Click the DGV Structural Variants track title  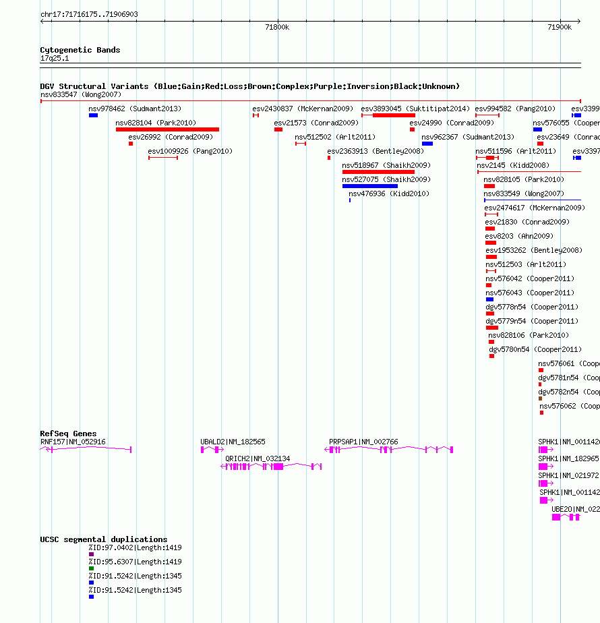tap(249, 86)
